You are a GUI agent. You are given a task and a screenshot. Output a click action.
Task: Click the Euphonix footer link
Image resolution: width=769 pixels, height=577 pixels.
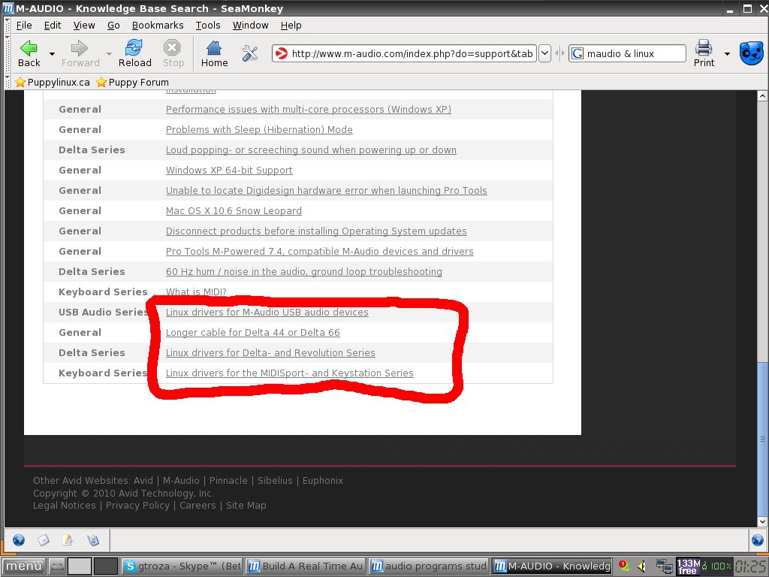pos(323,480)
